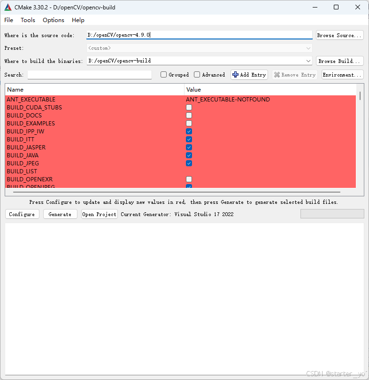Open the File menu

tap(9, 20)
